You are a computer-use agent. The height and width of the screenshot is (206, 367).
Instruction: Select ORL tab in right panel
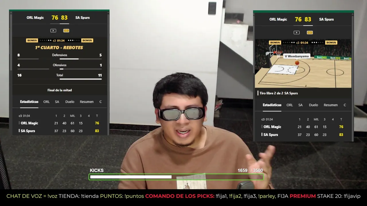290,105
